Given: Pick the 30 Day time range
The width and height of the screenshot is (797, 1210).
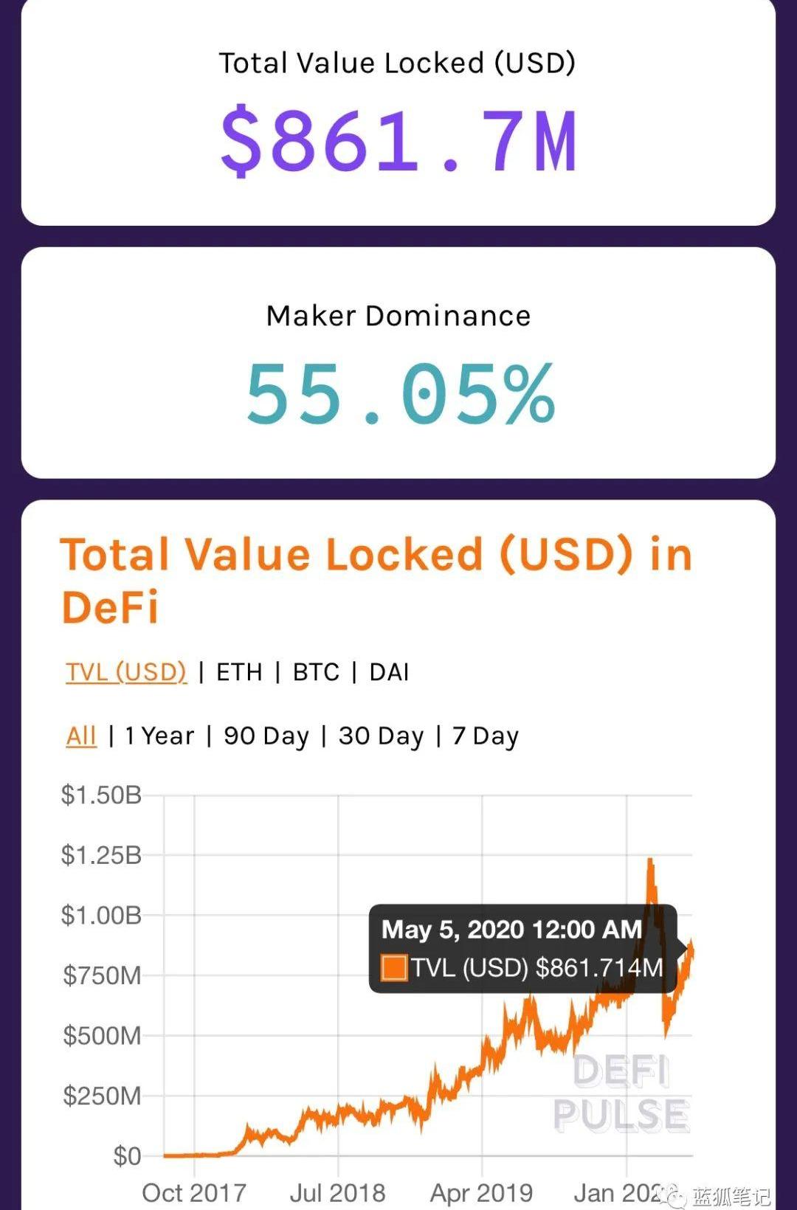Looking at the screenshot, I should [381, 736].
